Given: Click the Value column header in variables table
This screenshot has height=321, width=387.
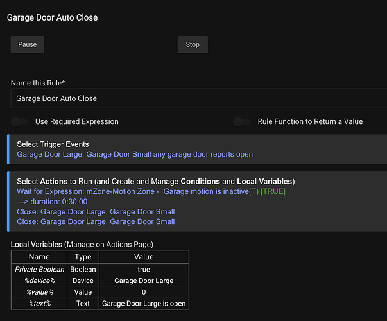Looking at the screenshot, I should tap(144, 257).
